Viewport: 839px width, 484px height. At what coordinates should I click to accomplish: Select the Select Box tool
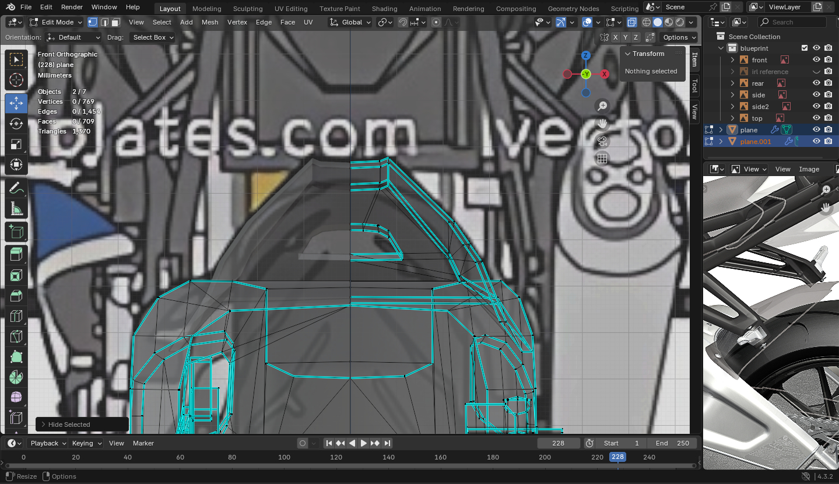point(16,59)
